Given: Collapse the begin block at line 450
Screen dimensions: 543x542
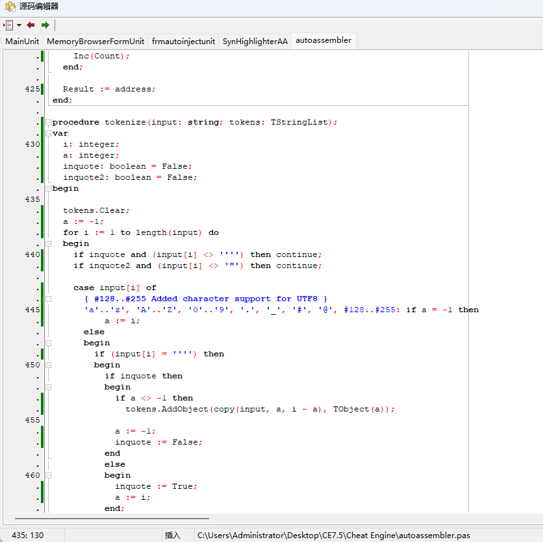Looking at the screenshot, I should (x=48, y=365).
